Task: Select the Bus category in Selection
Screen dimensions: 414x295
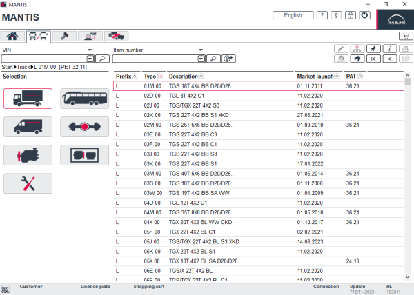Action: [84, 99]
